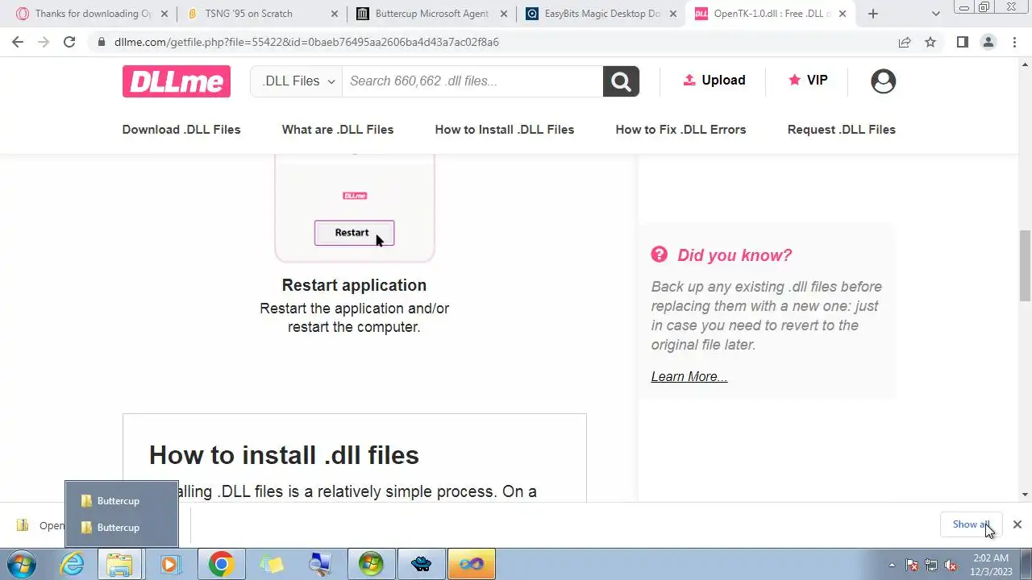1032x580 pixels.
Task: Click scrollbar down arrow
Action: (x=1025, y=495)
